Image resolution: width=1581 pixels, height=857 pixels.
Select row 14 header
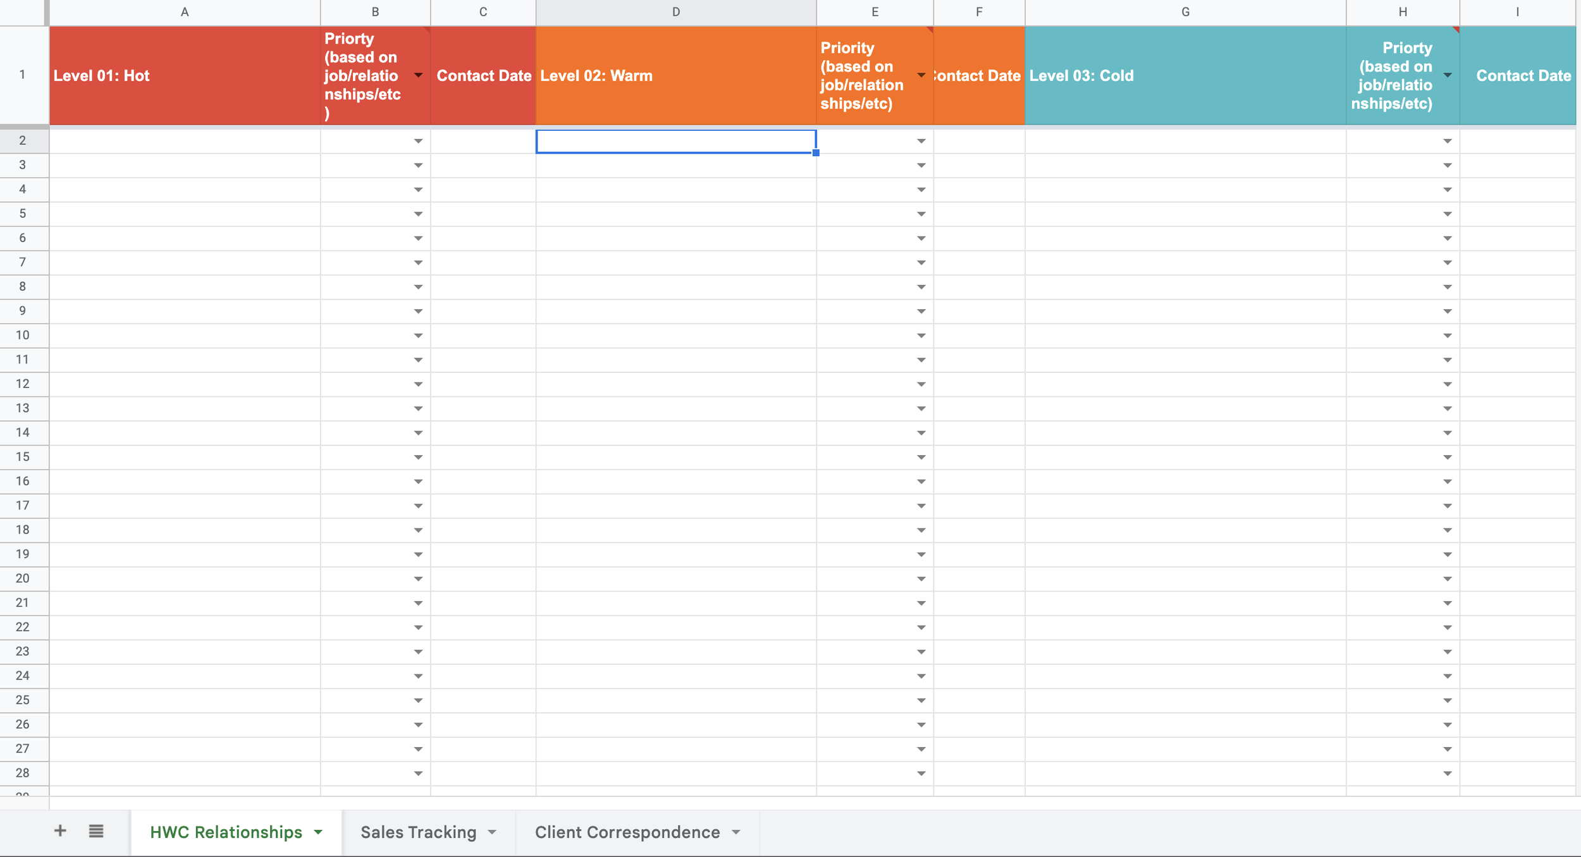coord(23,432)
